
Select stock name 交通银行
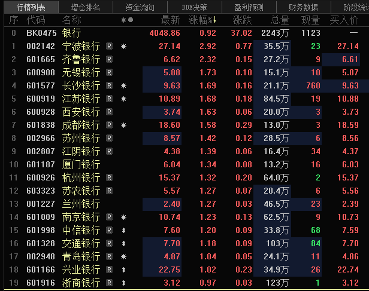pyautogui.click(x=81, y=243)
